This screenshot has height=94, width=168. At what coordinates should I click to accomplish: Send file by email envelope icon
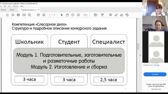click(24, 15)
